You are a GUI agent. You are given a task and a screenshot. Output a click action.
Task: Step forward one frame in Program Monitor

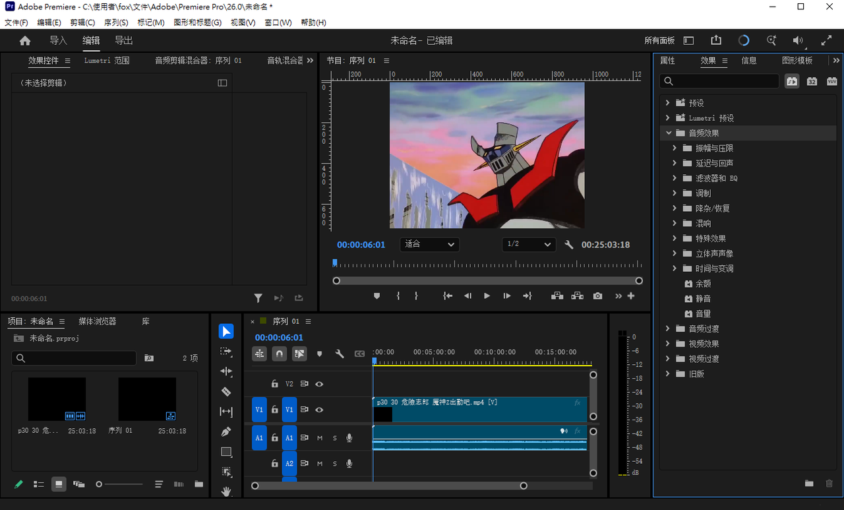507,296
